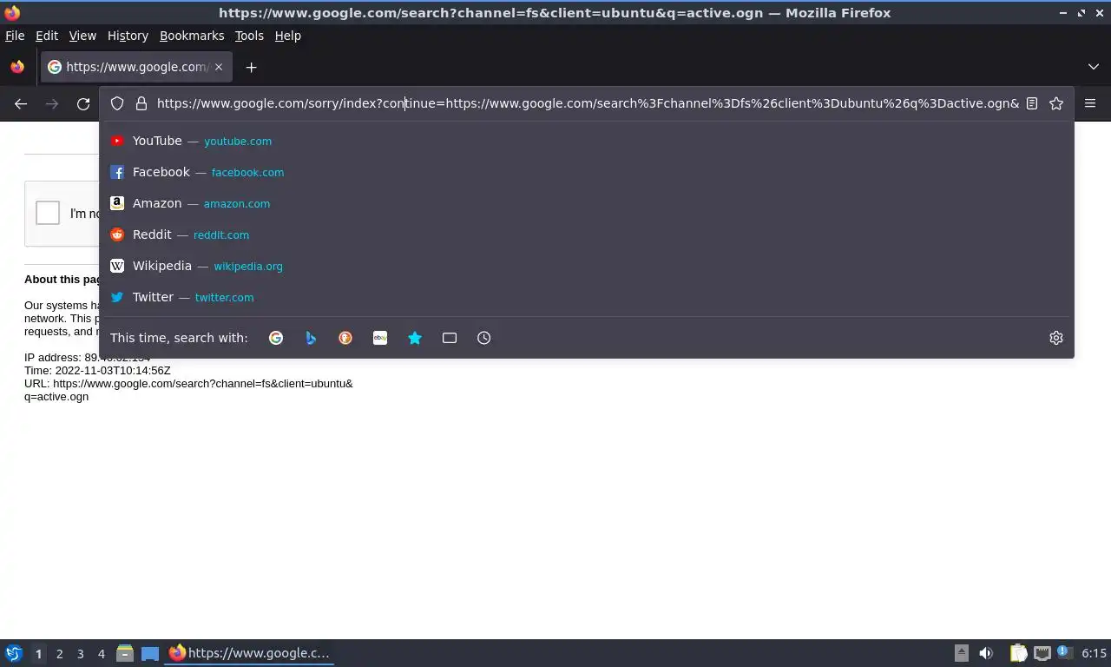Click the removable media tray icon

click(x=961, y=653)
